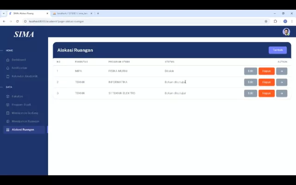Close the SIMA Alokasi Ruang tab
The image size is (296, 185).
[x=47, y=13]
